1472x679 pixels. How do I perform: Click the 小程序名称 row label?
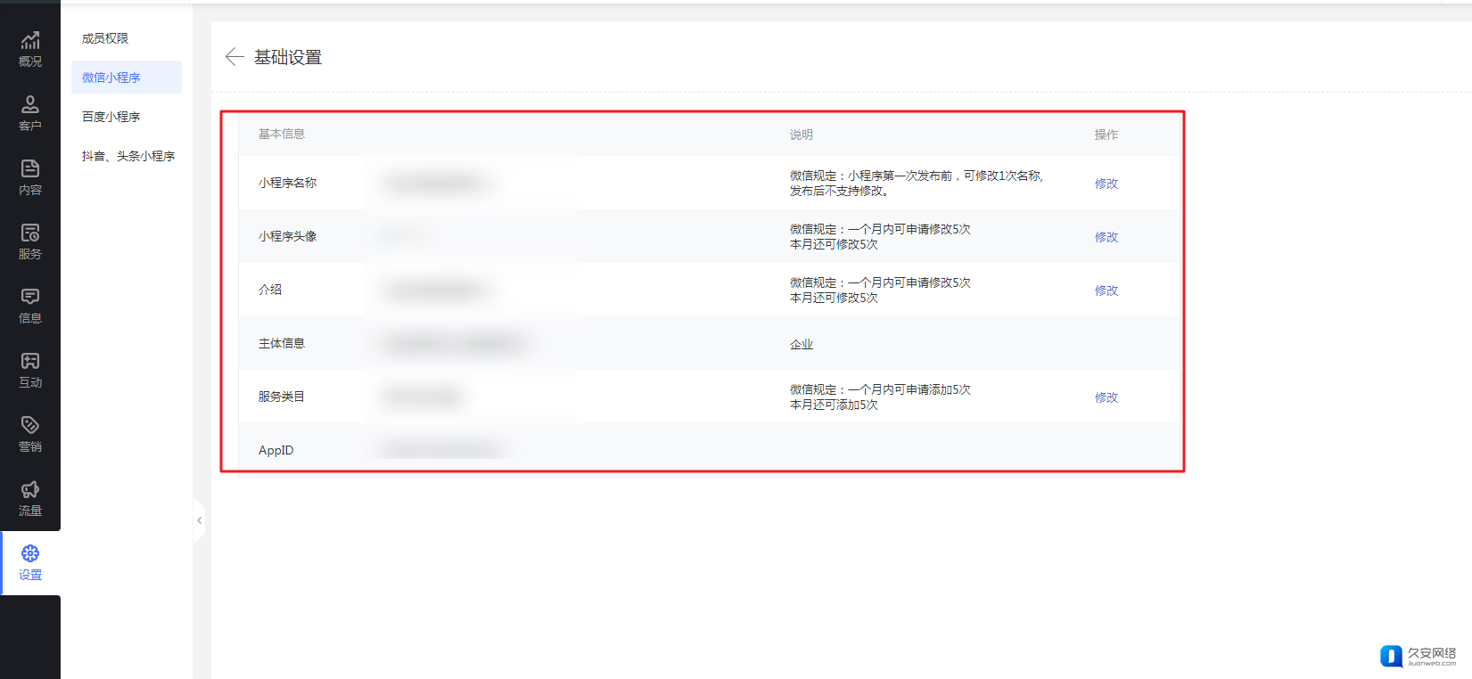point(288,183)
